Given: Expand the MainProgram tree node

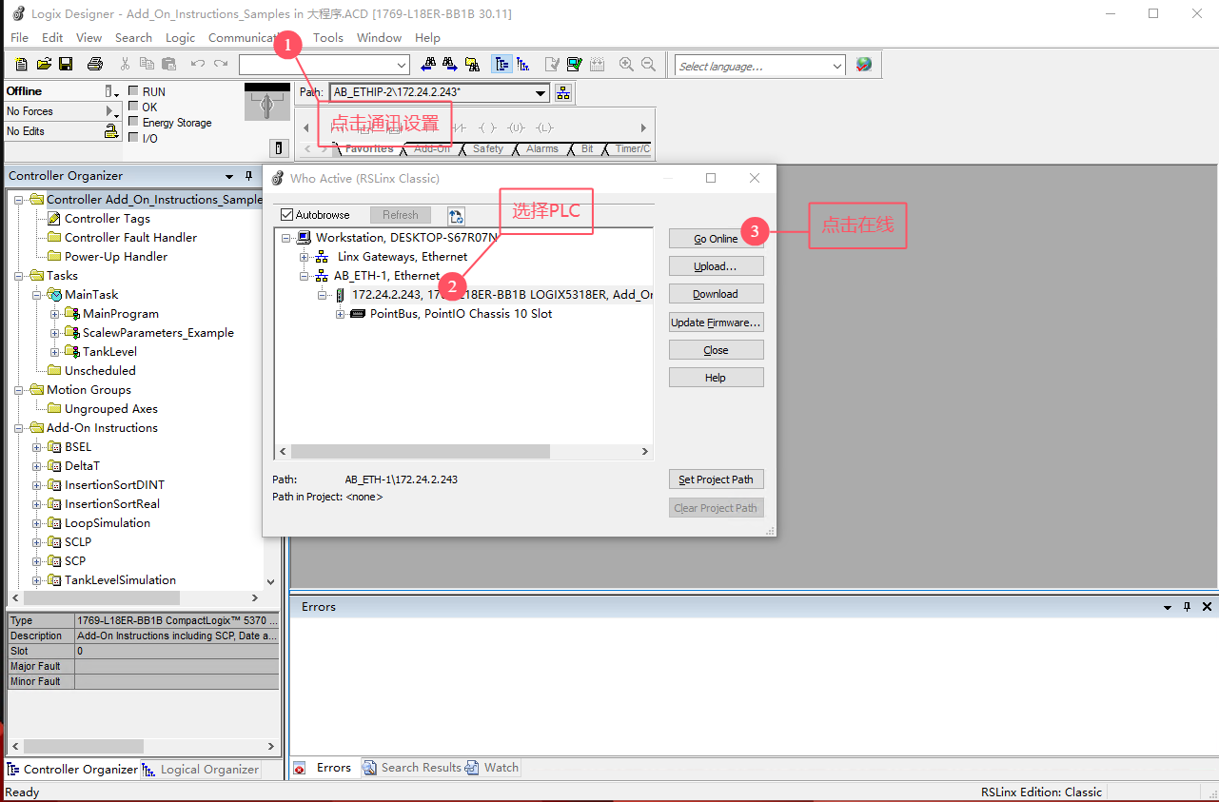Looking at the screenshot, I should tap(55, 314).
